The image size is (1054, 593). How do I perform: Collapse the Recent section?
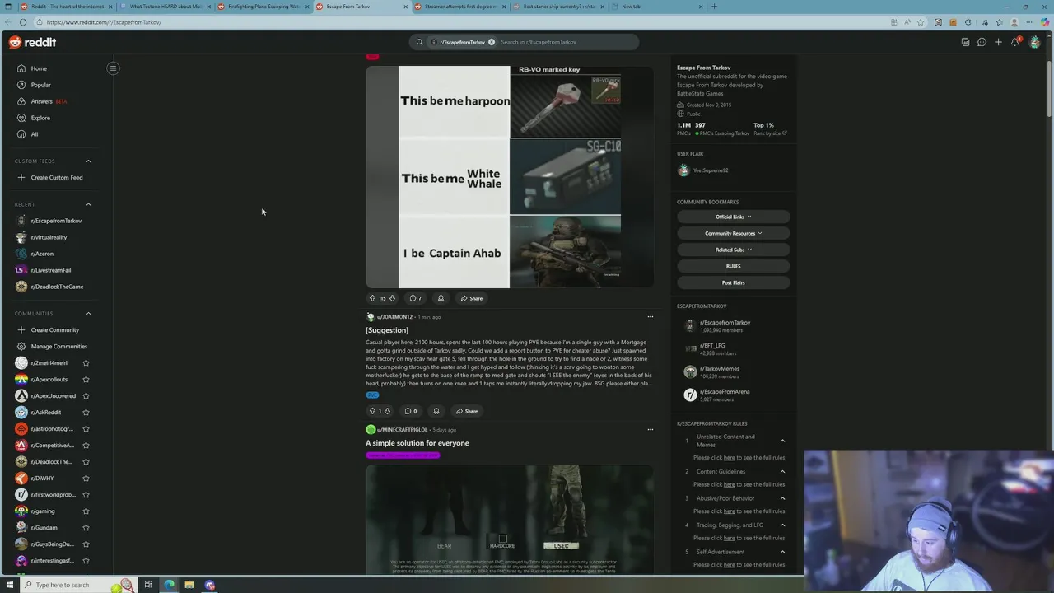click(x=88, y=204)
